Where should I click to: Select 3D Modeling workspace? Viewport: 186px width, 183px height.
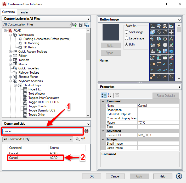click(x=31, y=43)
